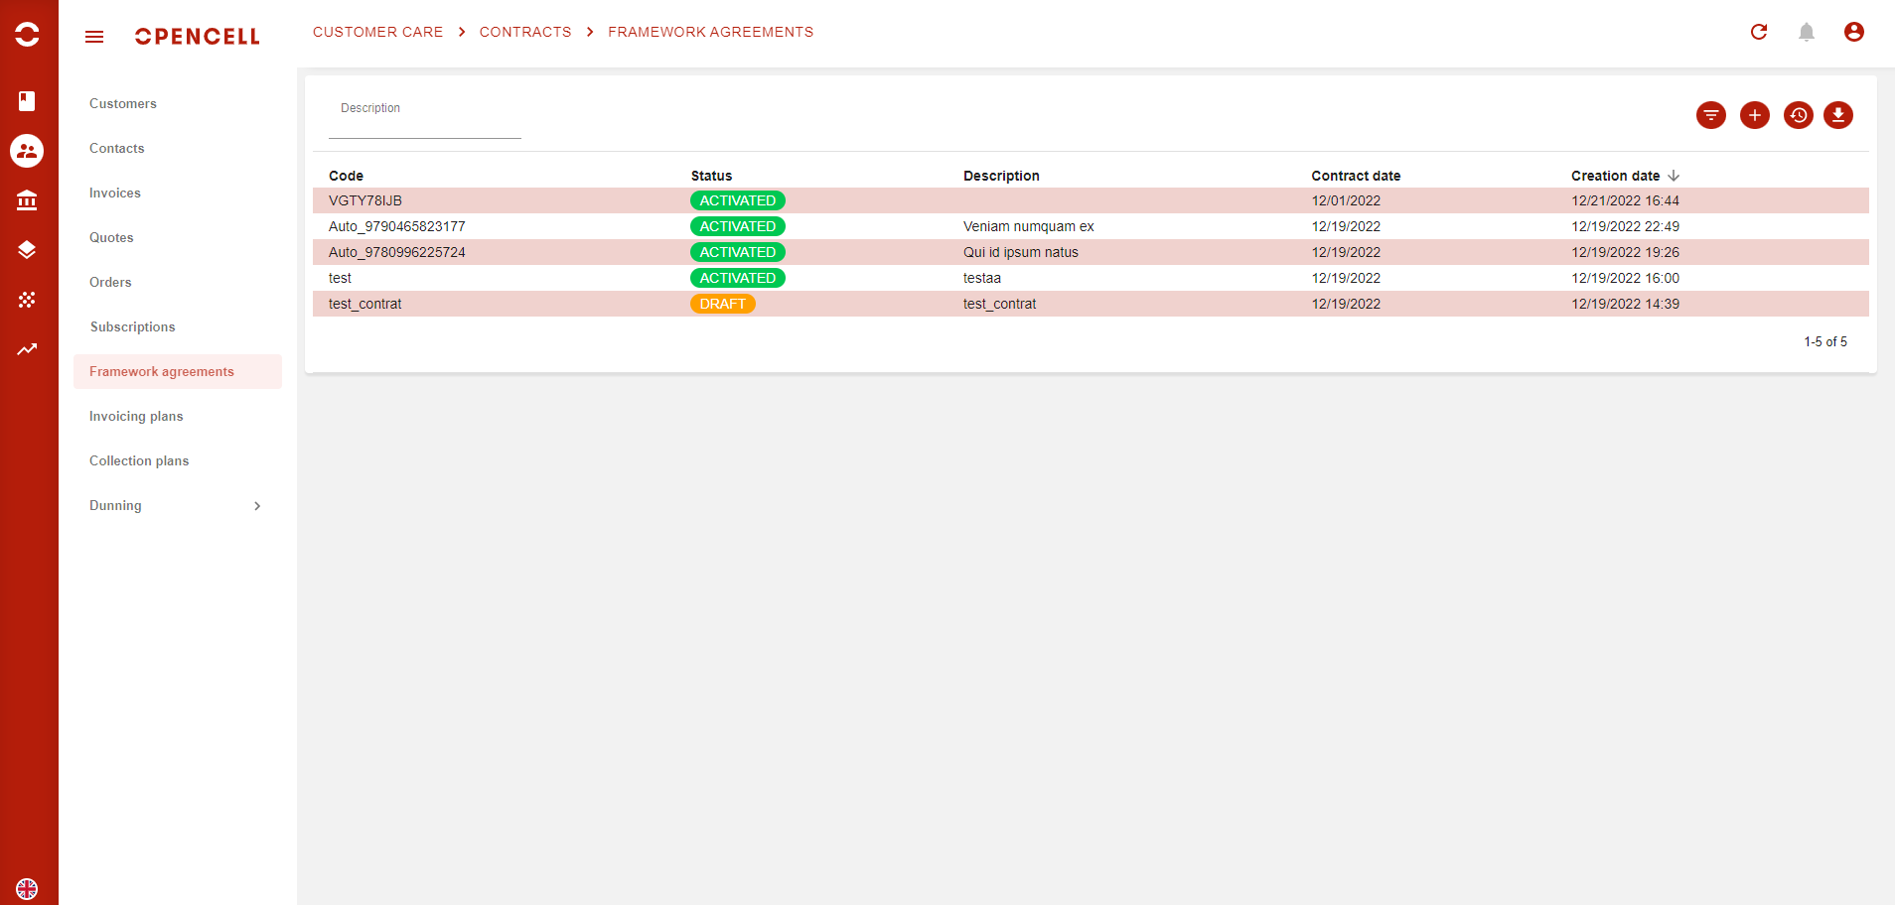
Task: Click the Contracts breadcrumb link
Action: point(524,32)
